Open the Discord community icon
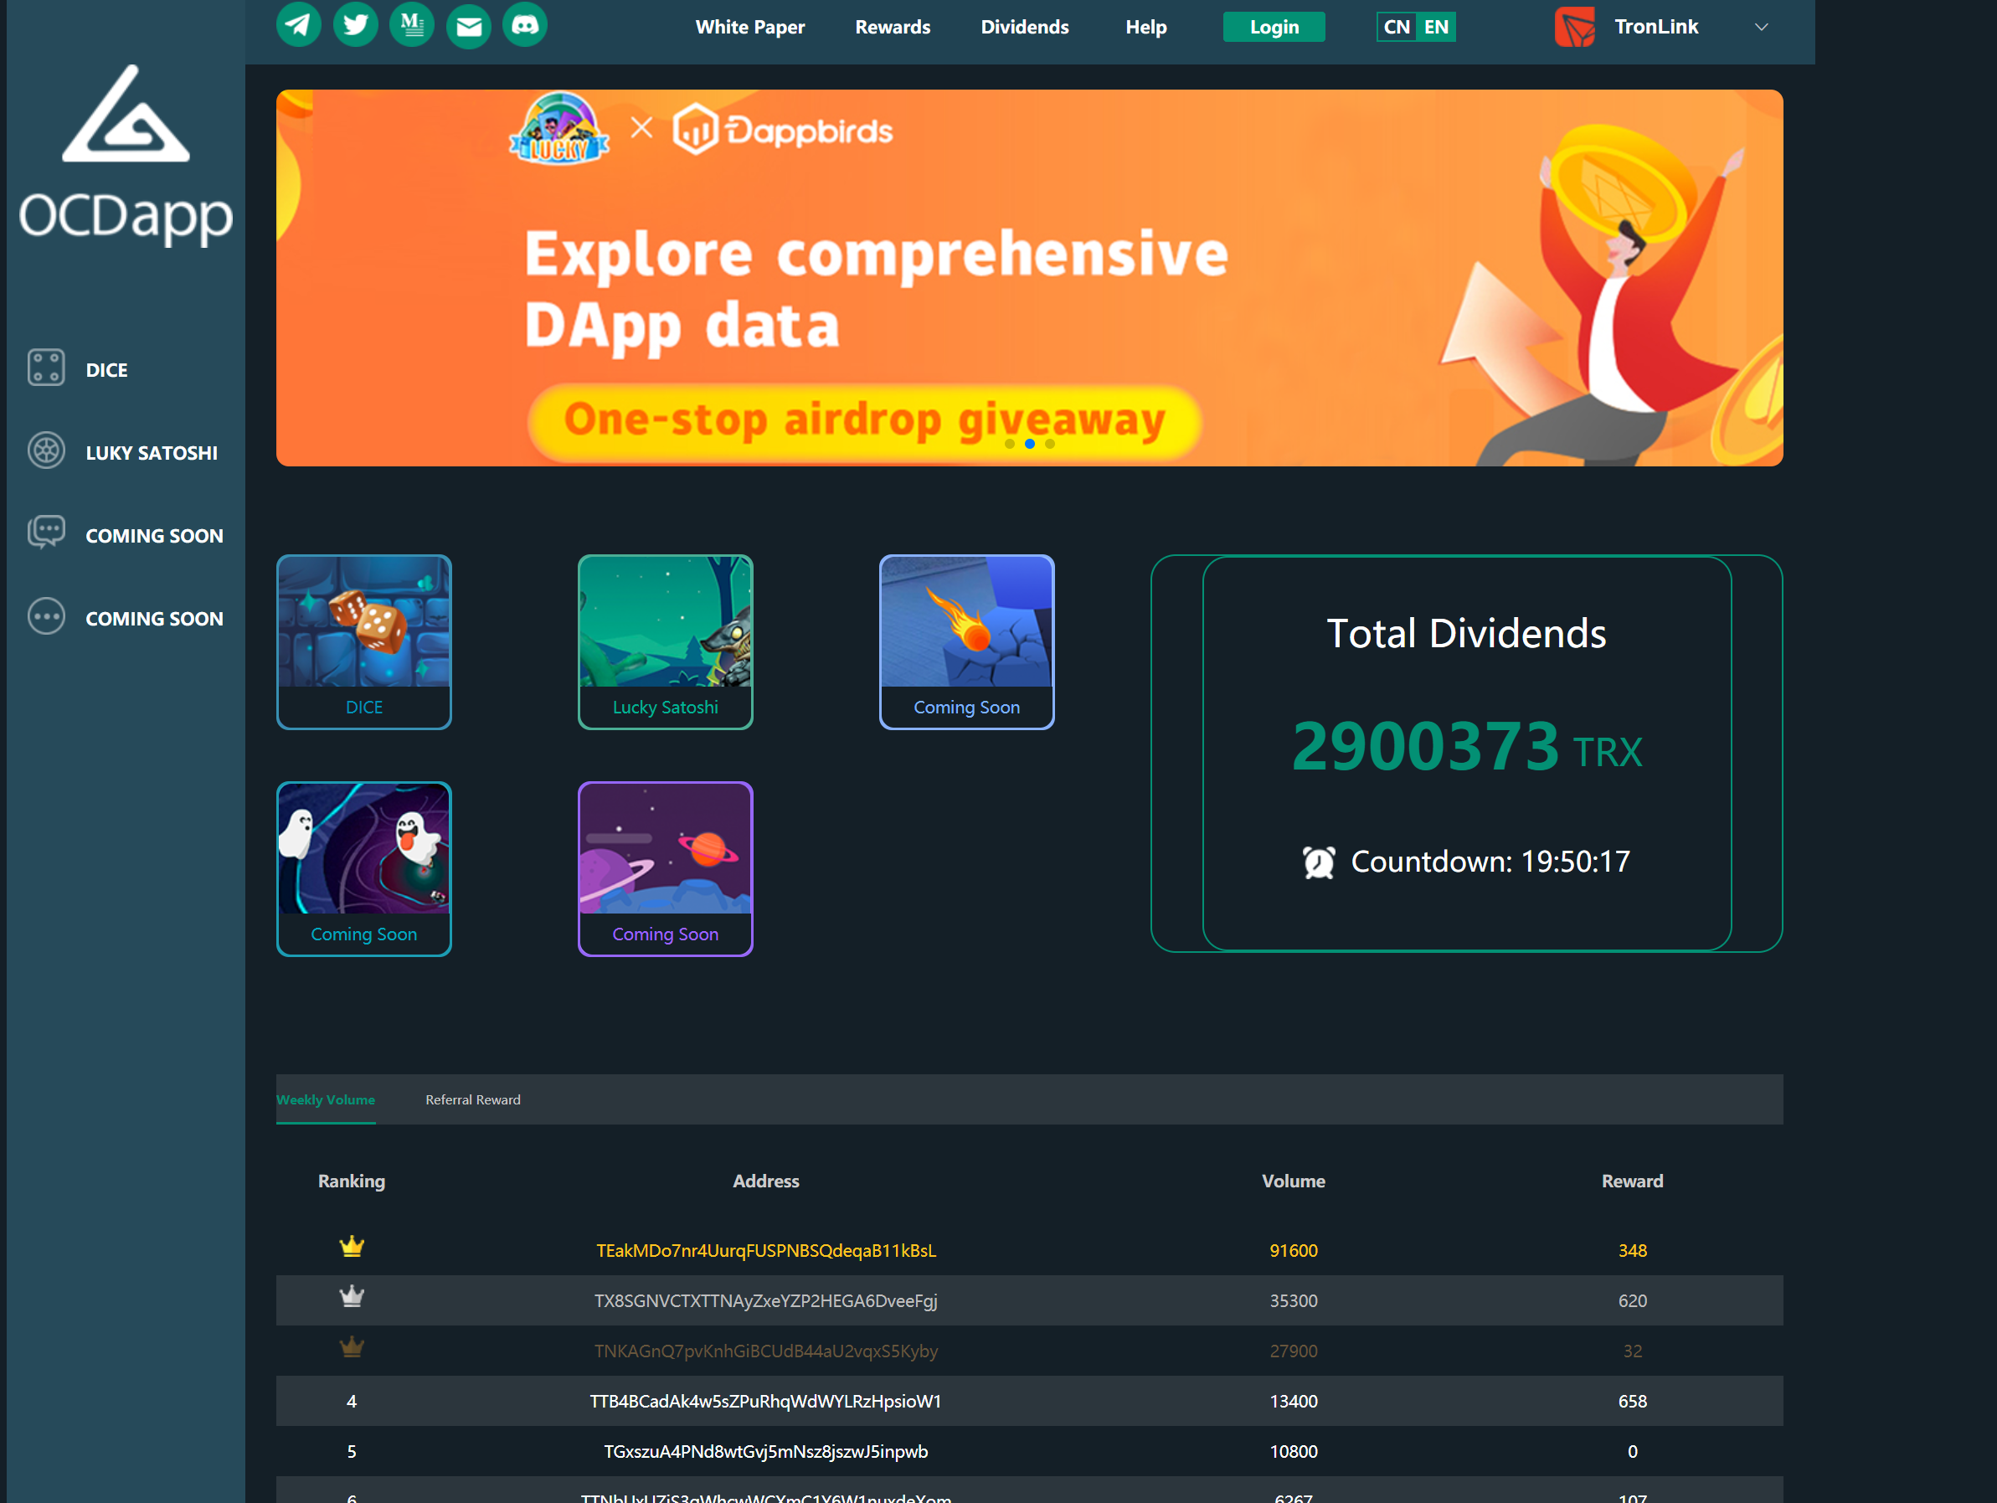Image resolution: width=1997 pixels, height=1503 pixels. coord(524,25)
